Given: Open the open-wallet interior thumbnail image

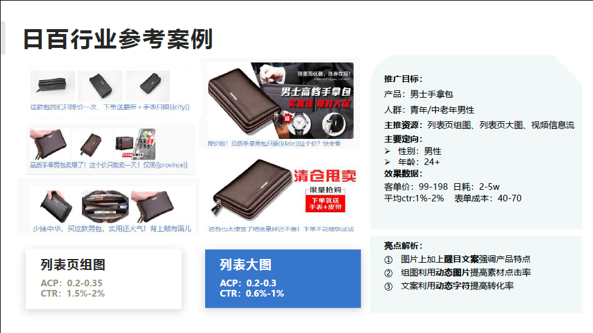Looking at the screenshot, I should [105, 206].
